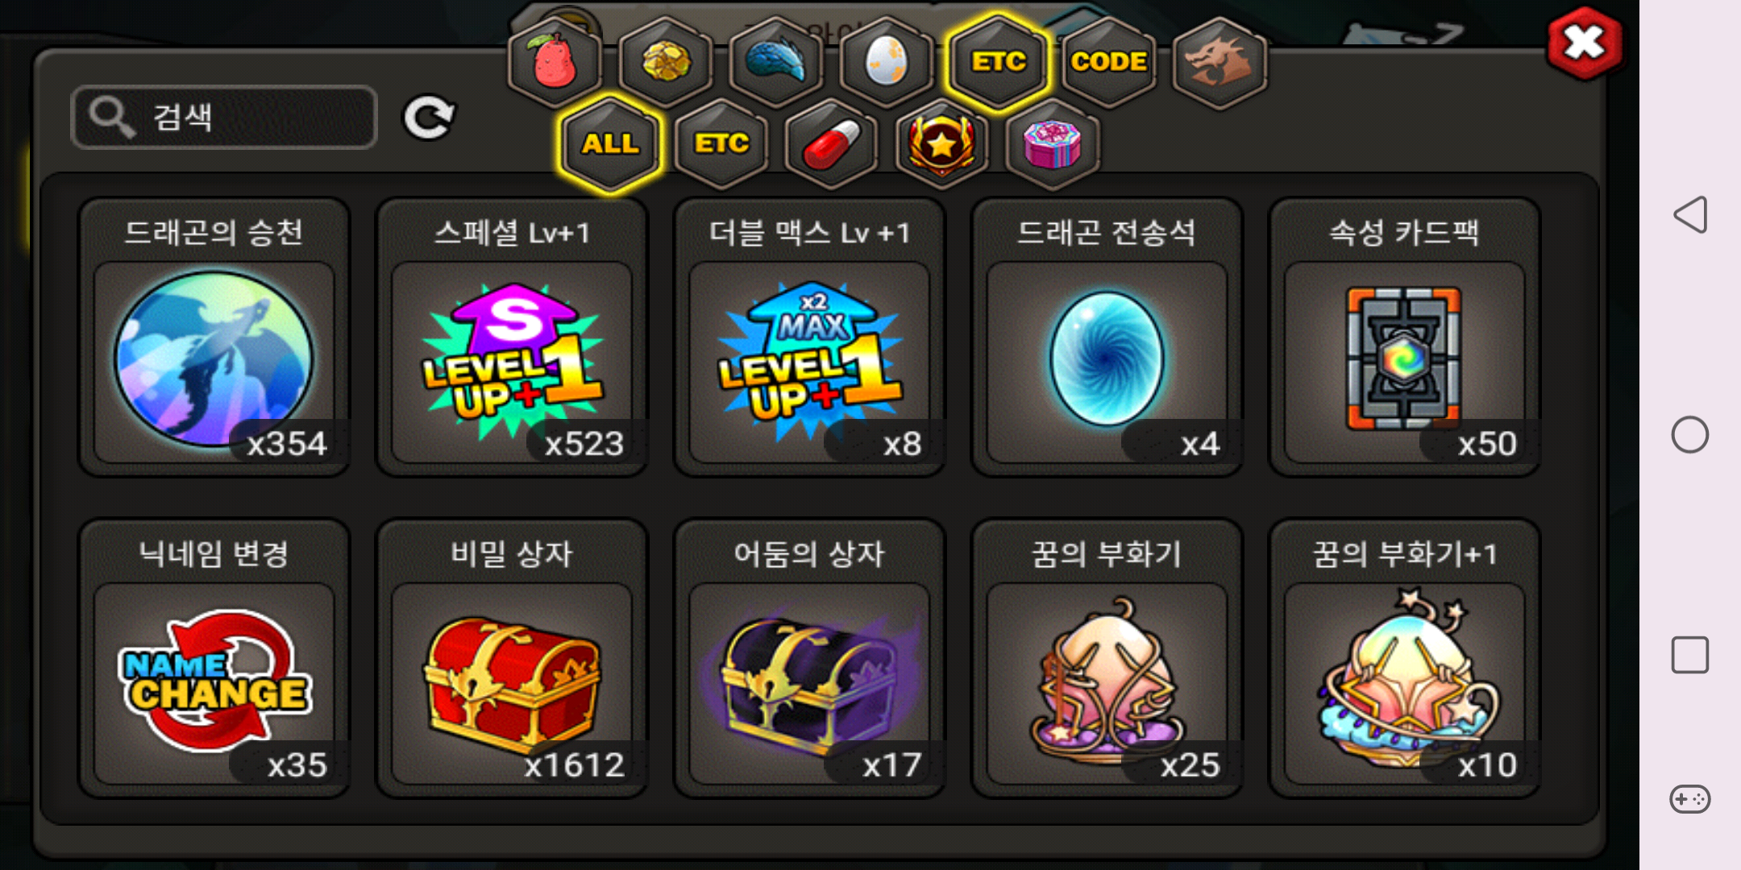Close the inventory with red X
Image resolution: width=1741 pixels, height=870 pixels.
point(1585,43)
